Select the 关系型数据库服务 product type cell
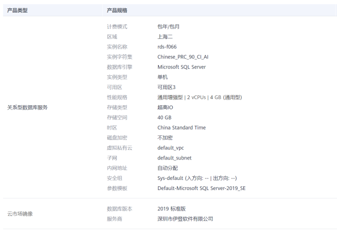Image resolution: width=337 pixels, height=231 pixels. coord(27,107)
